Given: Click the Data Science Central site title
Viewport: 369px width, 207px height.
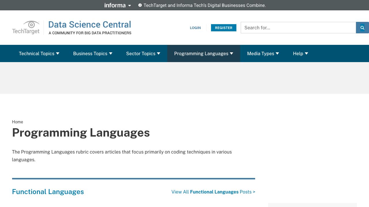Looking at the screenshot, I should pos(90,25).
